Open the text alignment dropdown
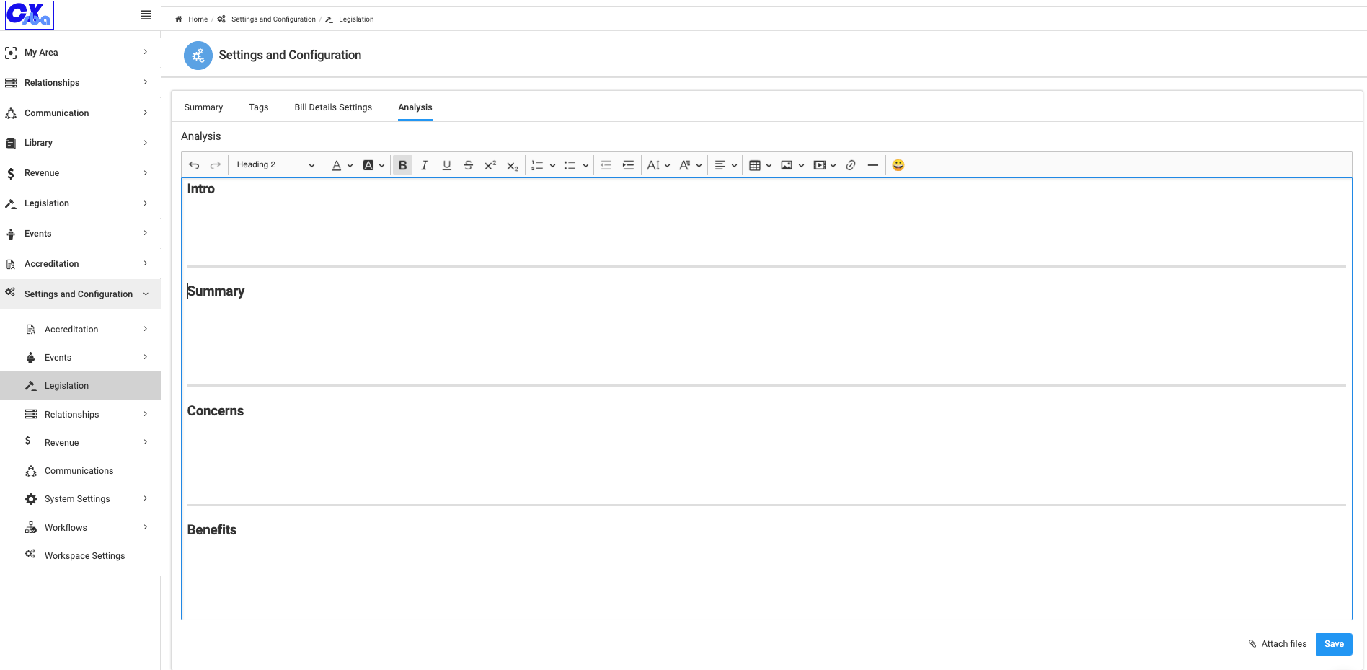Viewport: 1367px width, 670px height. point(725,165)
